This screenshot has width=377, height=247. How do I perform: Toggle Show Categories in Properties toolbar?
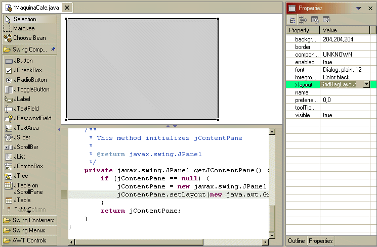pyautogui.click(x=292, y=20)
